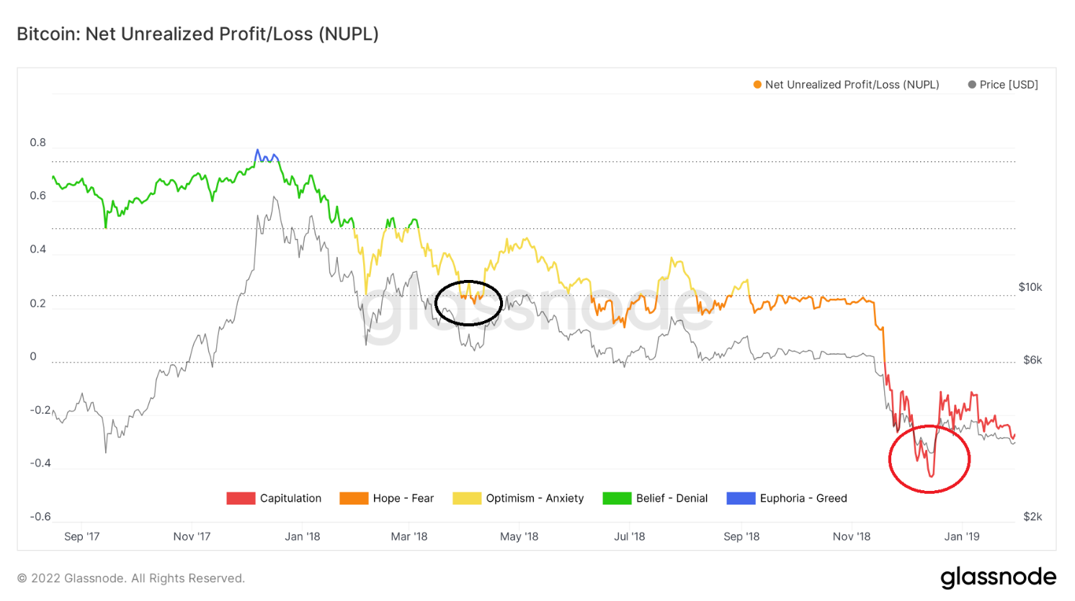Viewport: 1075px width, 601px height.
Task: Toggle the Price [USD] legend entry
Action: pyautogui.click(x=1003, y=85)
